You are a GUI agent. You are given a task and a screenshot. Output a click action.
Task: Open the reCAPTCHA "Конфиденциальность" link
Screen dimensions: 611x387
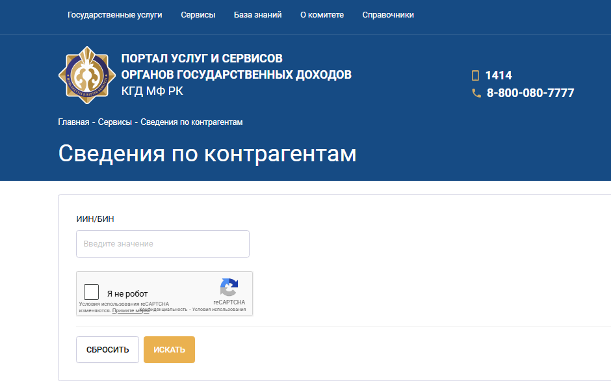click(164, 309)
